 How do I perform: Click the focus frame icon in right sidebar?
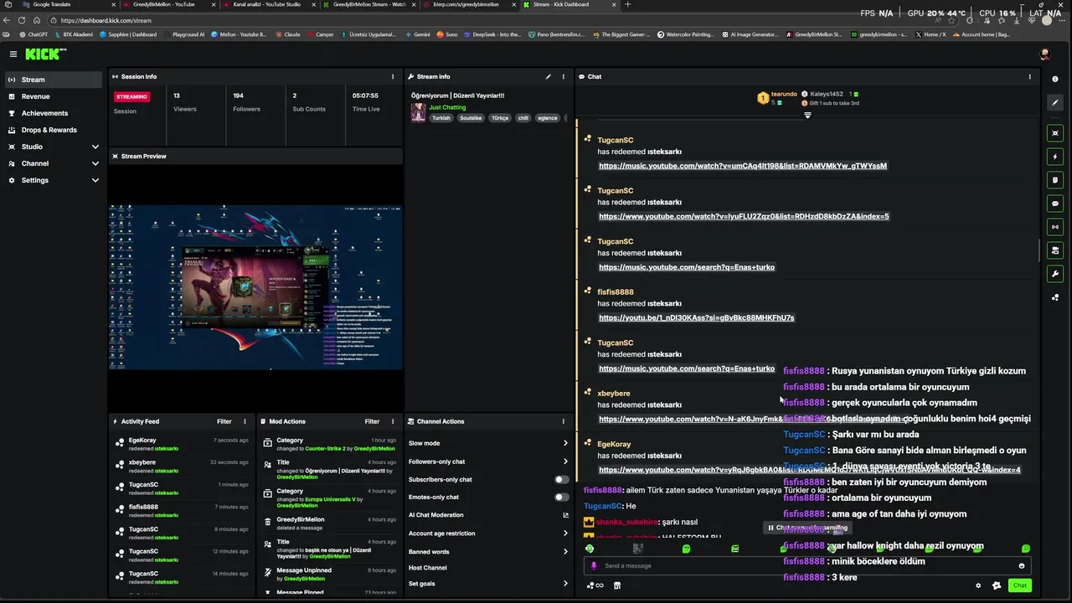[1055, 133]
